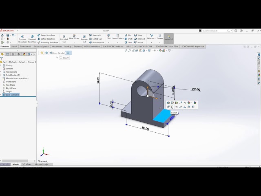Click the New document icon
The image size is (261, 196).
(x=2, y=39)
